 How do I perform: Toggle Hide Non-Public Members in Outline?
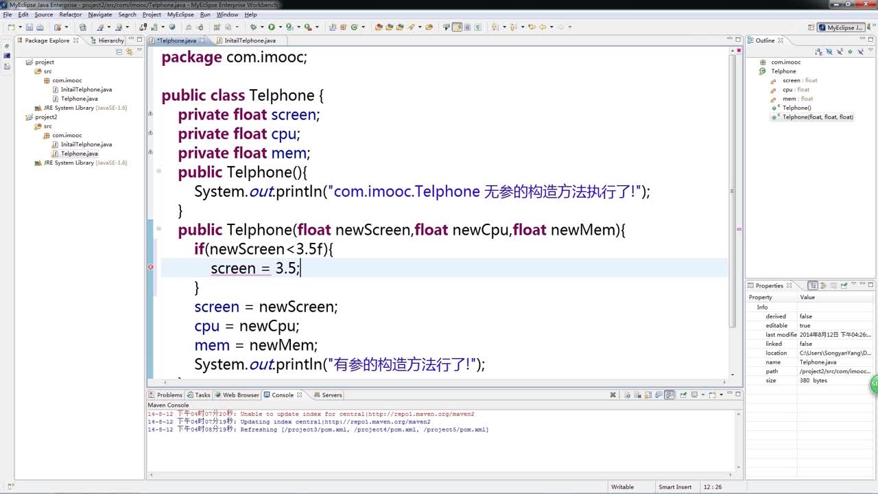[850, 51]
